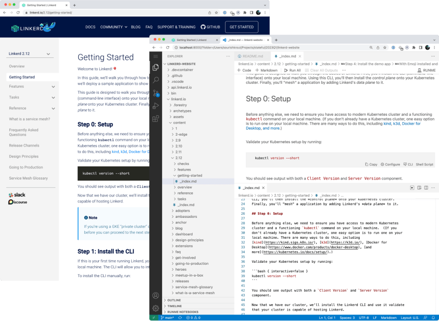Open the Search view in activity bar
The image size is (439, 321).
[x=156, y=80]
